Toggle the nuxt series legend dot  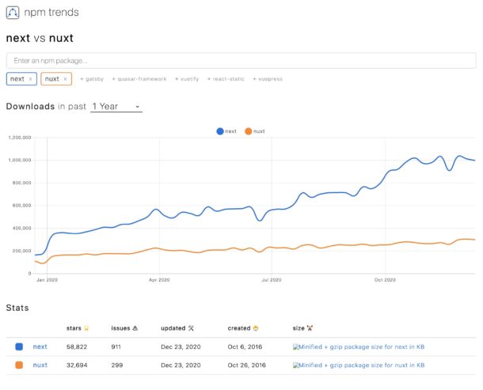(x=249, y=131)
